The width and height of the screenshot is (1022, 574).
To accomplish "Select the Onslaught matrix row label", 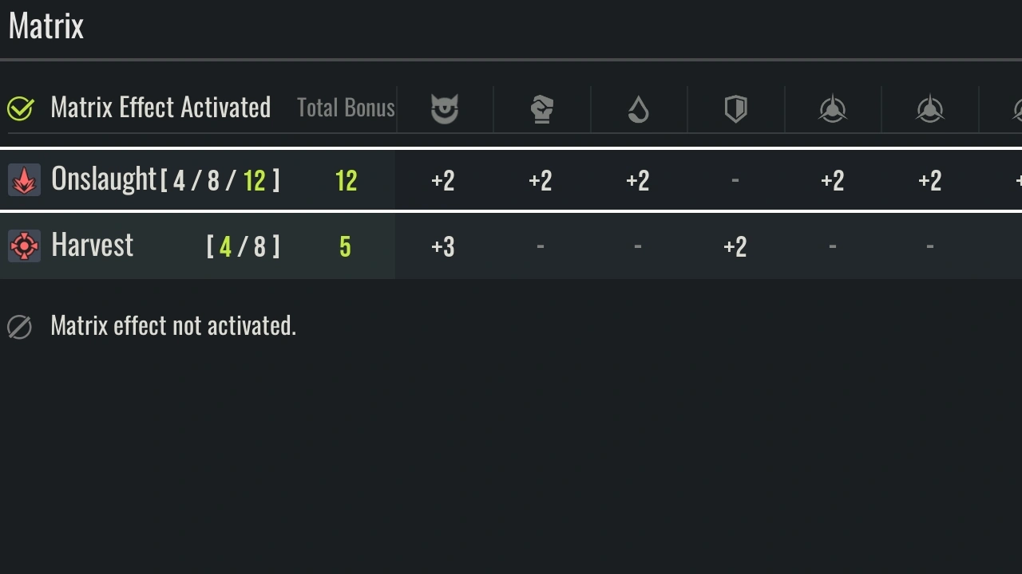I will click(104, 179).
